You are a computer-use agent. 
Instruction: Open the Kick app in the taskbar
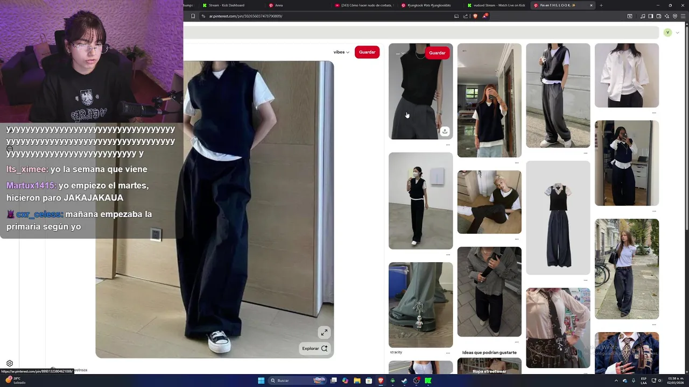(428, 381)
